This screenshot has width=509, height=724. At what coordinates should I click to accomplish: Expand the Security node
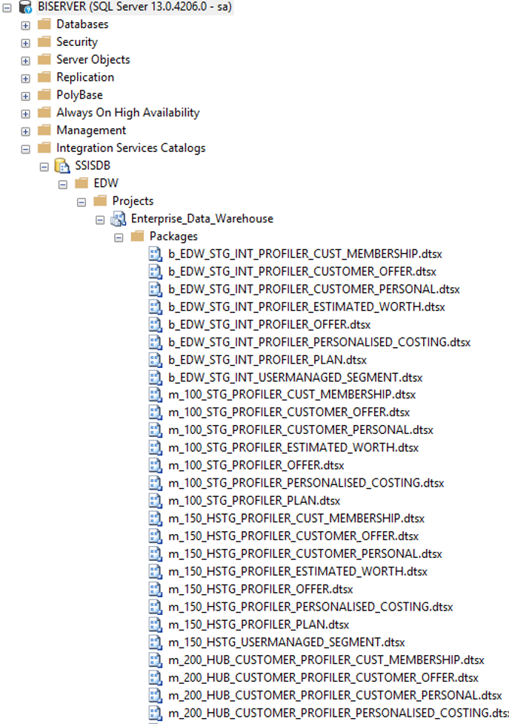26,43
